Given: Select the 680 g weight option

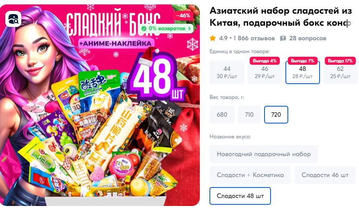Looking at the screenshot, I should click(x=222, y=115).
